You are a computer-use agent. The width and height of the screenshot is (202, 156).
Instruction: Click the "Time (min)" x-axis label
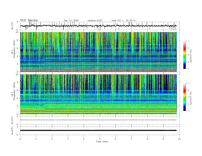(102, 141)
